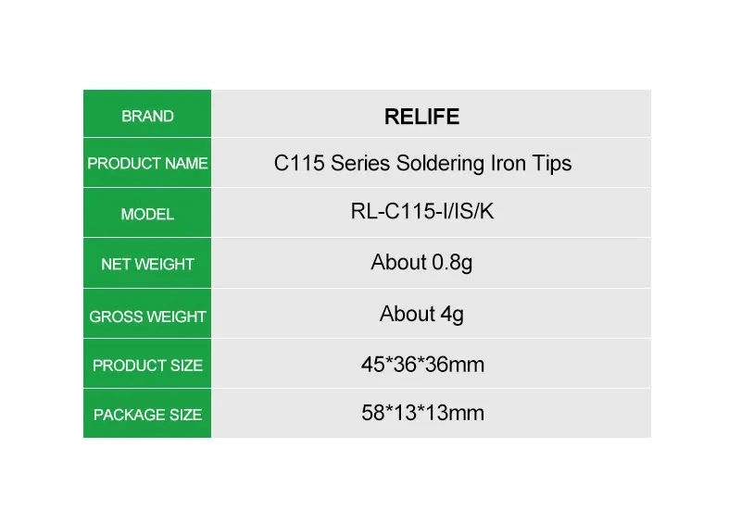Click the word WEIGHT in NET WEIGHT
The image size is (741, 522).
pos(165,264)
